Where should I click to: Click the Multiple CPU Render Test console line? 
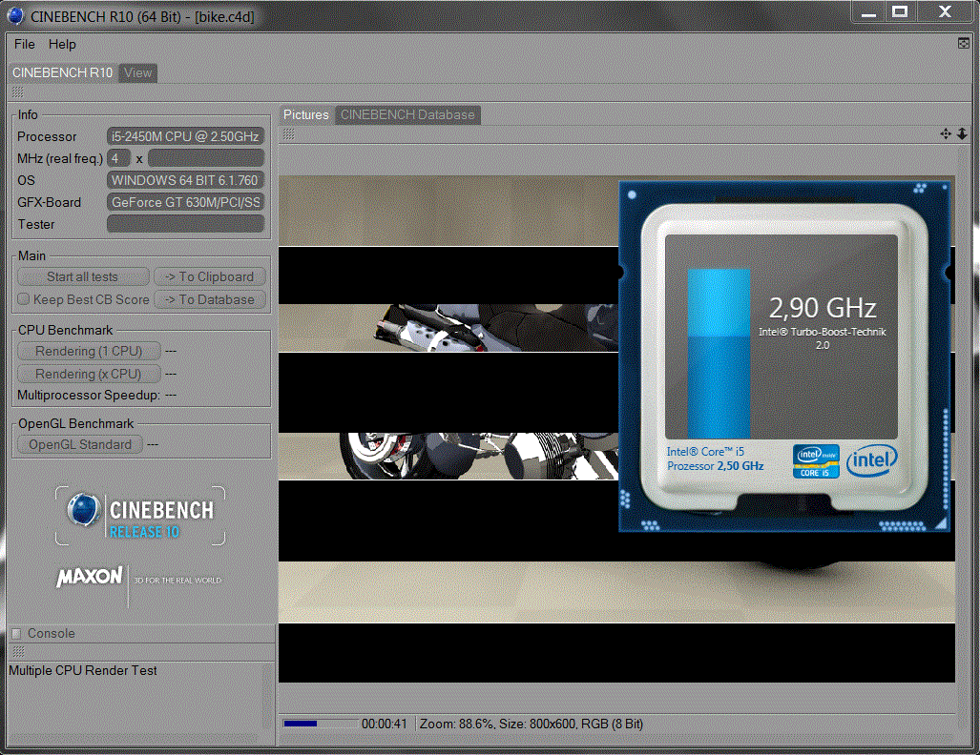point(82,670)
